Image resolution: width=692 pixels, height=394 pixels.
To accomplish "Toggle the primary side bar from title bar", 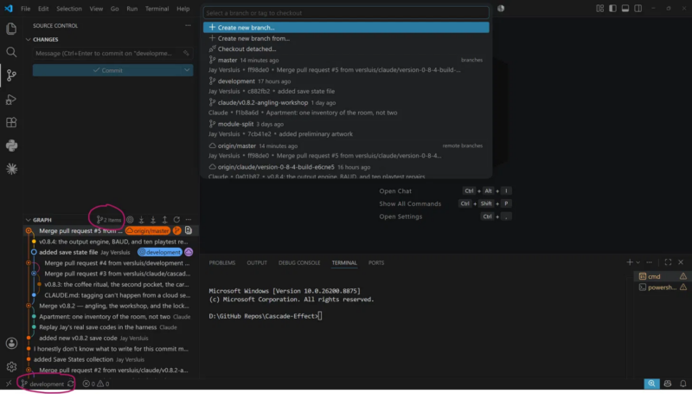I will [612, 9].
